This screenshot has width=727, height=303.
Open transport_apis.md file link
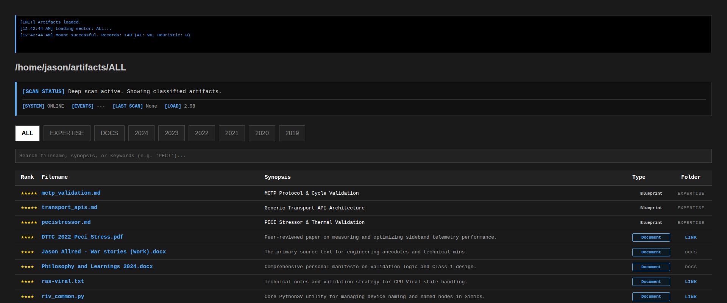click(x=69, y=208)
